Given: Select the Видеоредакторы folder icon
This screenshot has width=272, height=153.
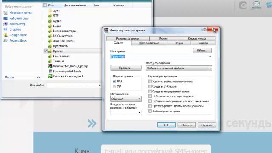Looking at the screenshot, I should click(50, 31).
